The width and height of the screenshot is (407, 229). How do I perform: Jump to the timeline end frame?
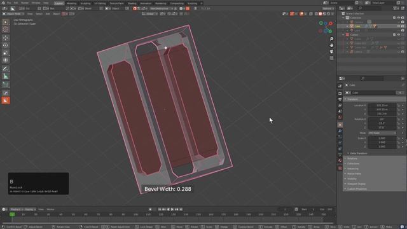click(181, 209)
